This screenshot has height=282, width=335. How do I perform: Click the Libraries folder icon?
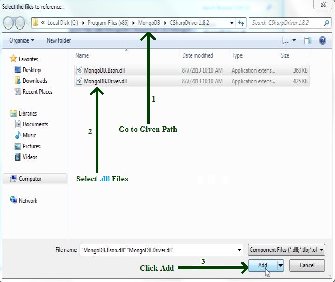[14, 114]
